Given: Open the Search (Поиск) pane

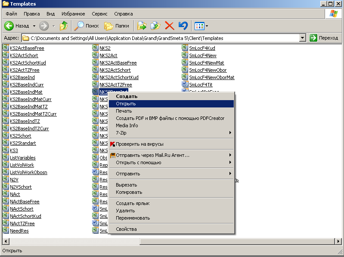Looking at the screenshot, I should click(x=86, y=26).
